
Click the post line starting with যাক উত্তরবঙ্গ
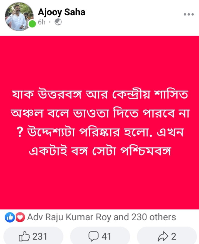click(100, 94)
